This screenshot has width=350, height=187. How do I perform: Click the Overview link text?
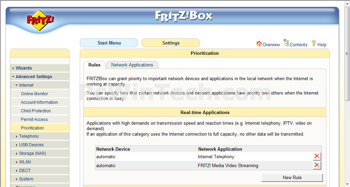tap(271, 45)
